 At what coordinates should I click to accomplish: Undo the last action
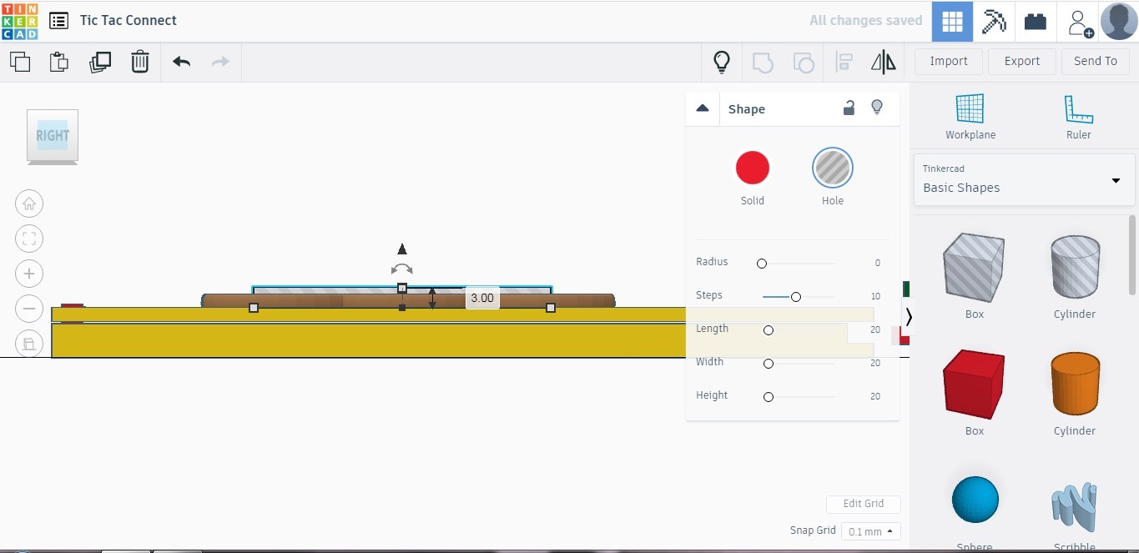point(180,61)
